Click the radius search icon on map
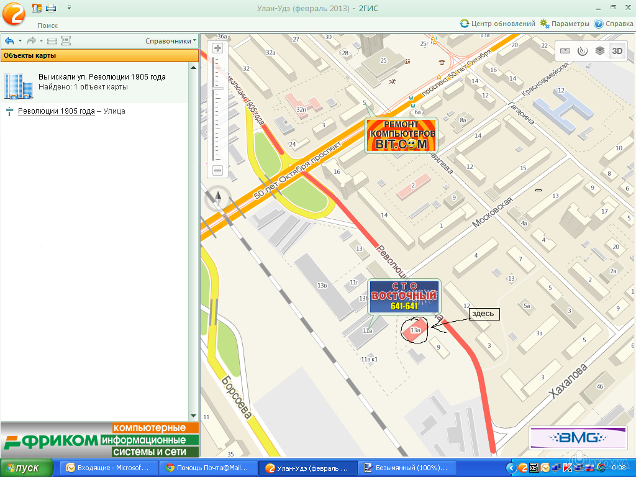The image size is (636, 477). 583,51
